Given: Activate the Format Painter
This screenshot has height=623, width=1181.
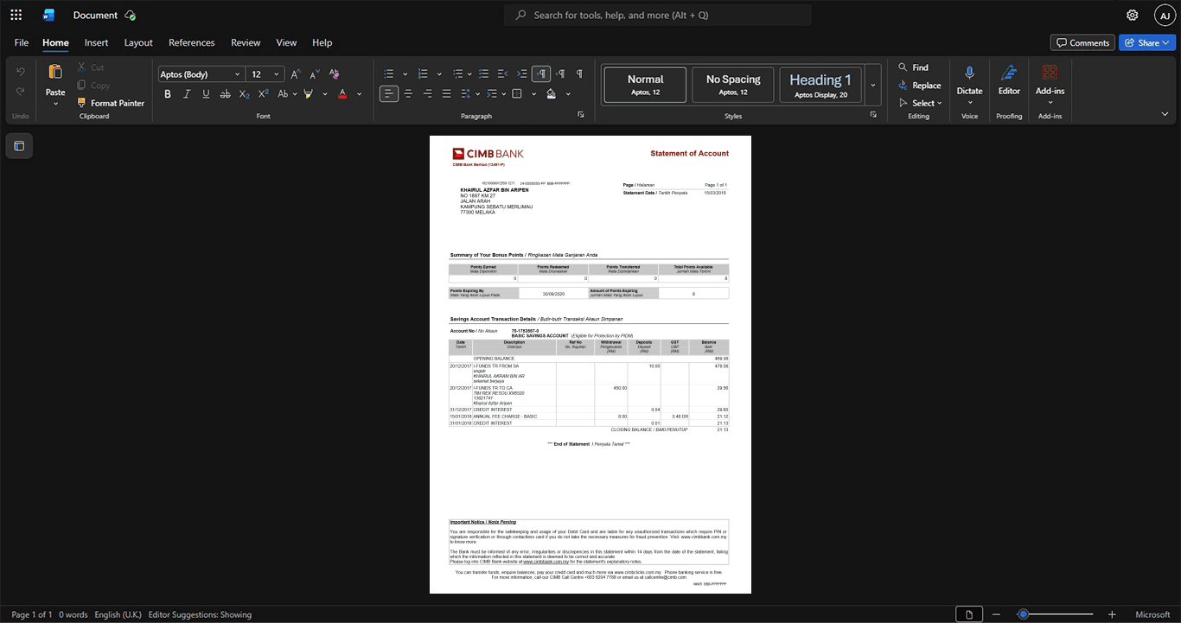Looking at the screenshot, I should pyautogui.click(x=111, y=103).
